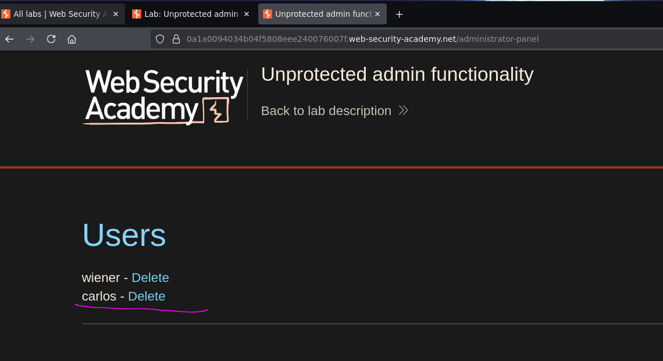Viewport: 663px width, 361px height.
Task: Switch to the All labs | Web Security tab
Action: tap(62, 14)
